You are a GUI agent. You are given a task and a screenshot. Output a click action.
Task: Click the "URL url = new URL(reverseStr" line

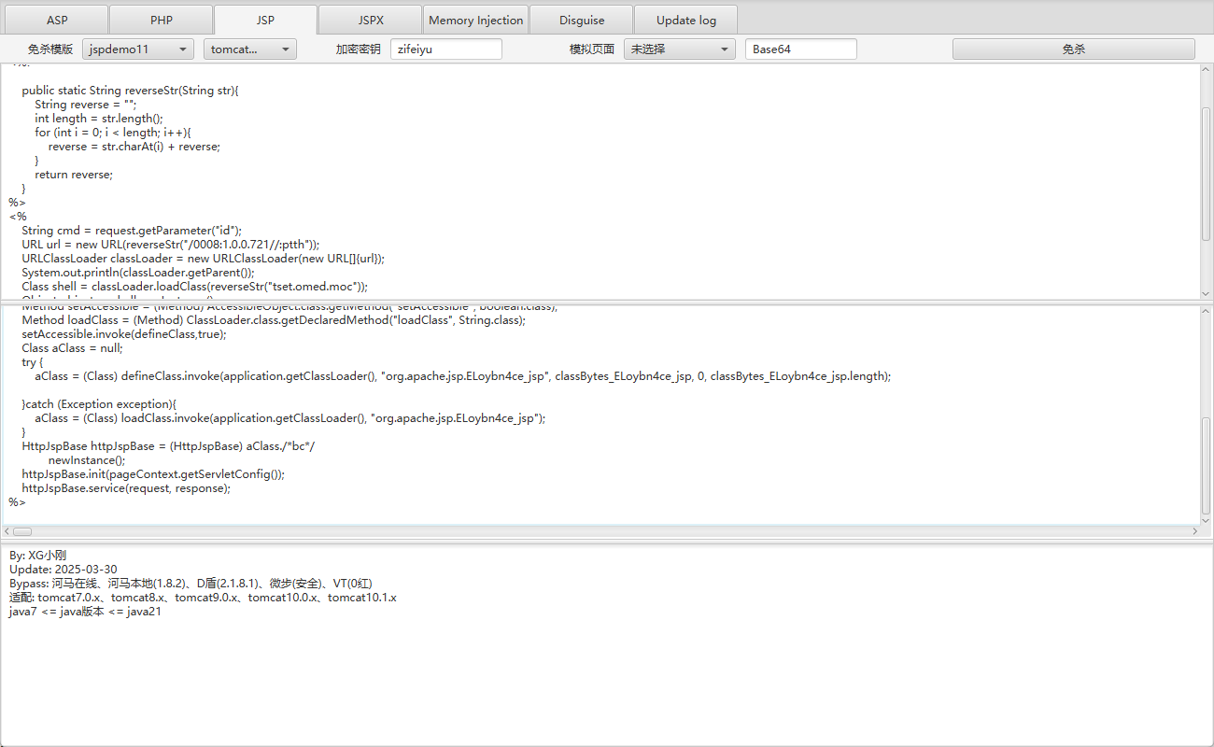coord(171,245)
